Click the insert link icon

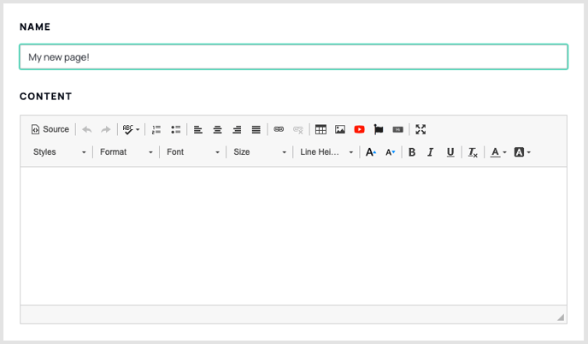279,129
